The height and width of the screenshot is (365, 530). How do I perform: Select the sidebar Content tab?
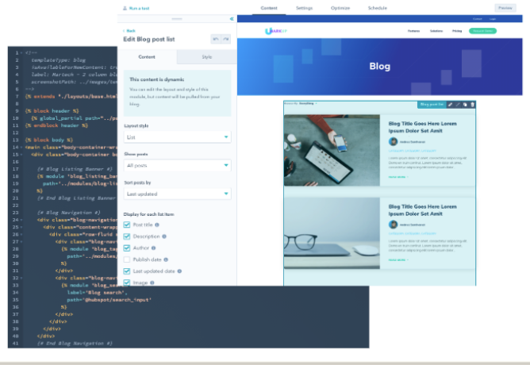(x=147, y=57)
